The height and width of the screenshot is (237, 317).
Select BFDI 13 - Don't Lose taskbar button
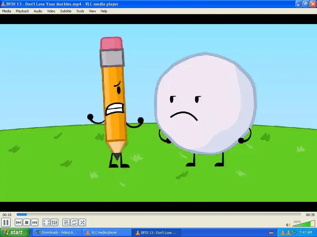click(157, 233)
